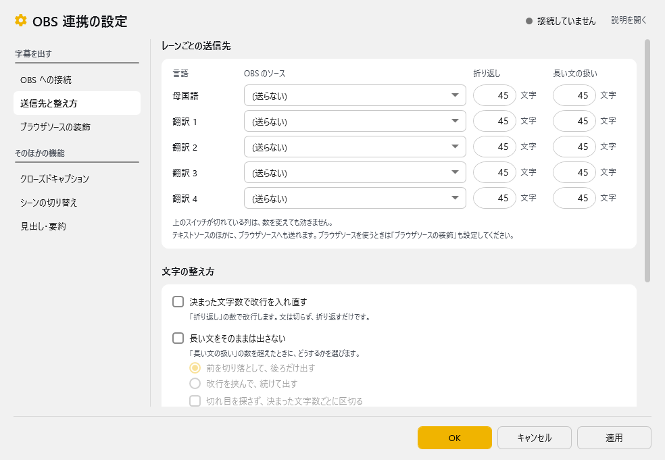Click the 言語 column header
The width and height of the screenshot is (665, 460).
point(180,74)
